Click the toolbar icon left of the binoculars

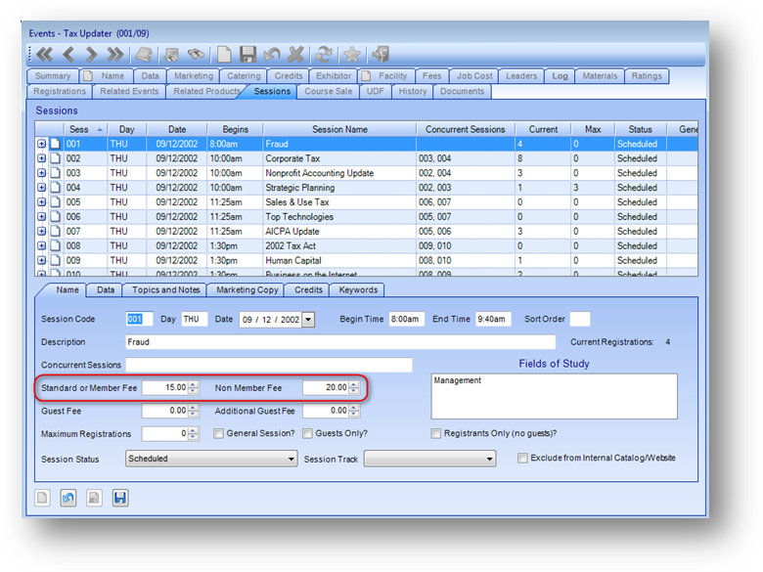coord(171,55)
